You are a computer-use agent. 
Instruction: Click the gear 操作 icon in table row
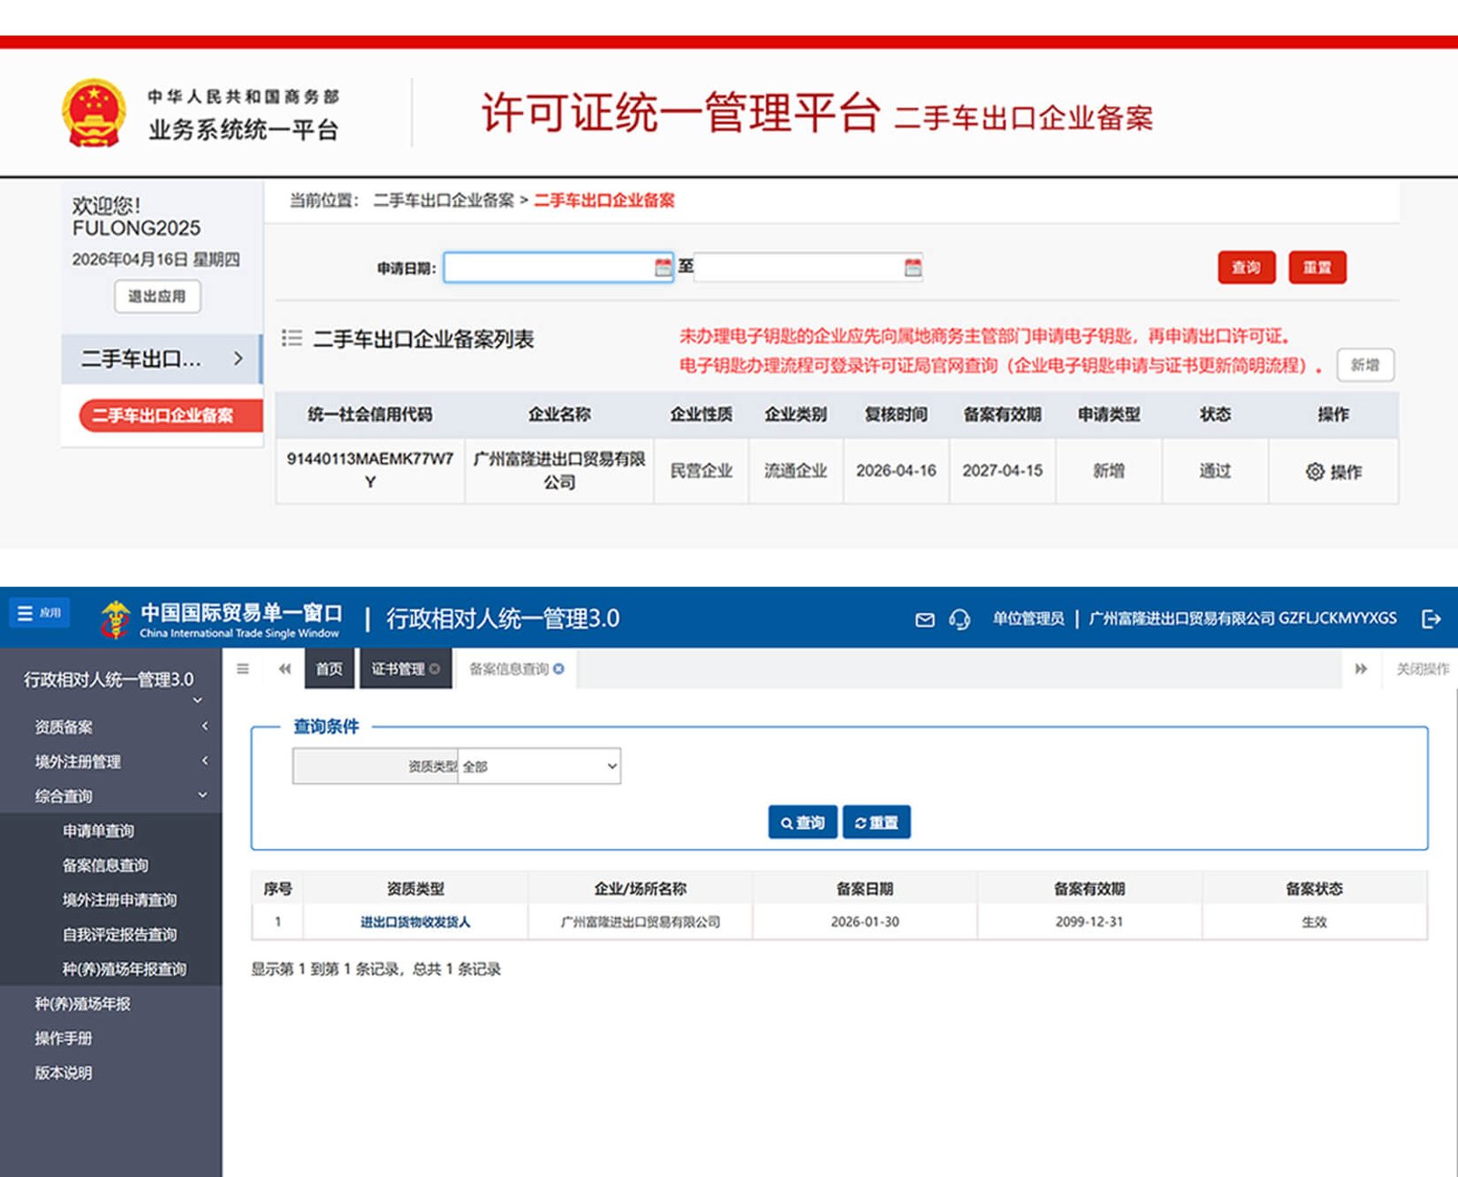pyautogui.click(x=1333, y=472)
